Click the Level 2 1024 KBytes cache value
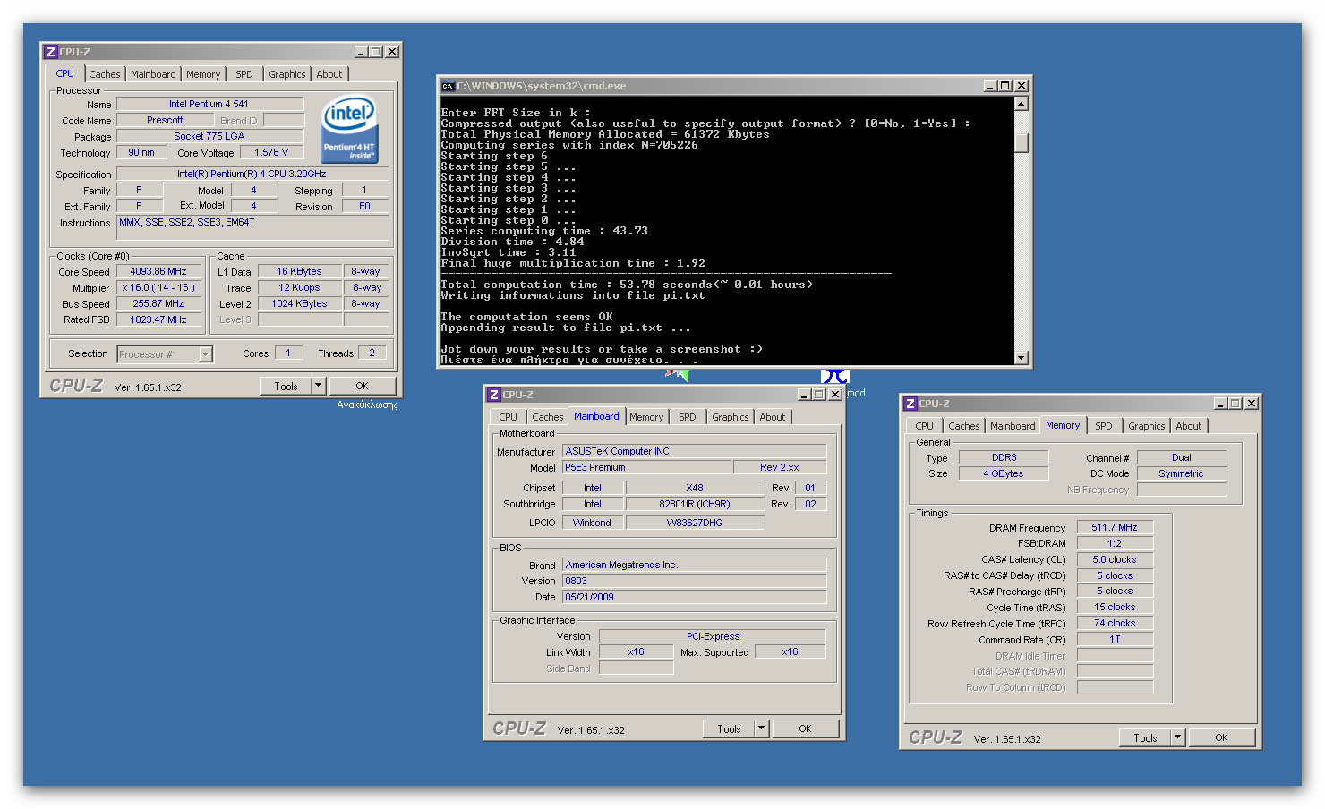 click(x=300, y=303)
